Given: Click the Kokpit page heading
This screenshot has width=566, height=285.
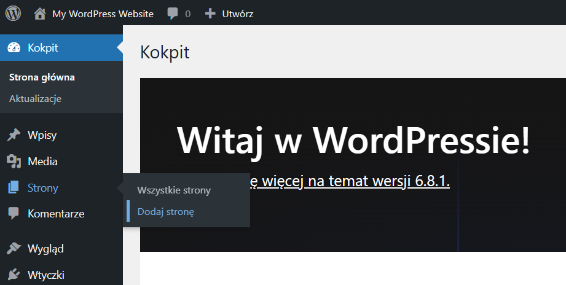Looking at the screenshot, I should pyautogui.click(x=165, y=53).
